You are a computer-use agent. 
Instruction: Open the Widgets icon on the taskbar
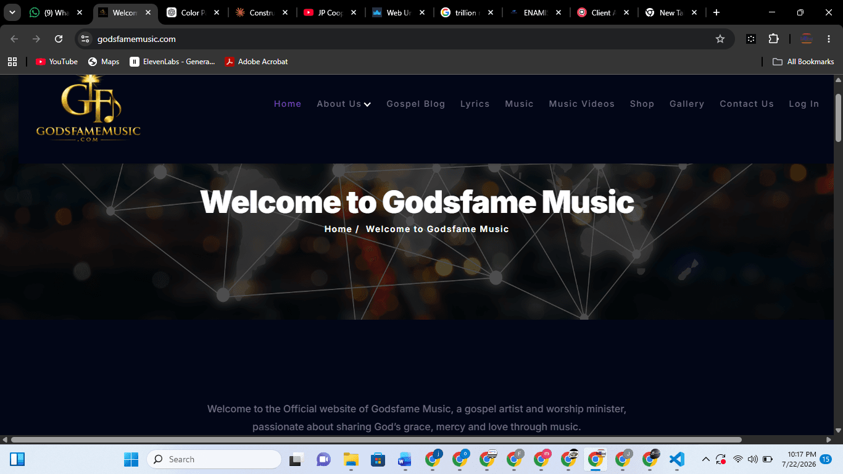pos(17,459)
